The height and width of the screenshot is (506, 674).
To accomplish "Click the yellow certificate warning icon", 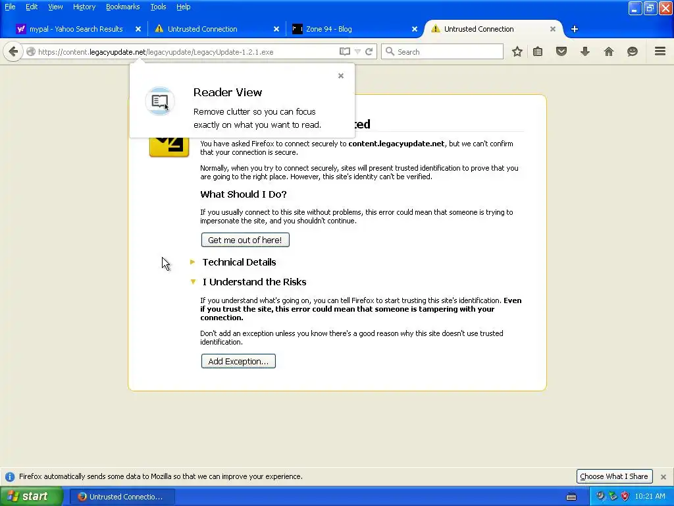I will [x=169, y=147].
